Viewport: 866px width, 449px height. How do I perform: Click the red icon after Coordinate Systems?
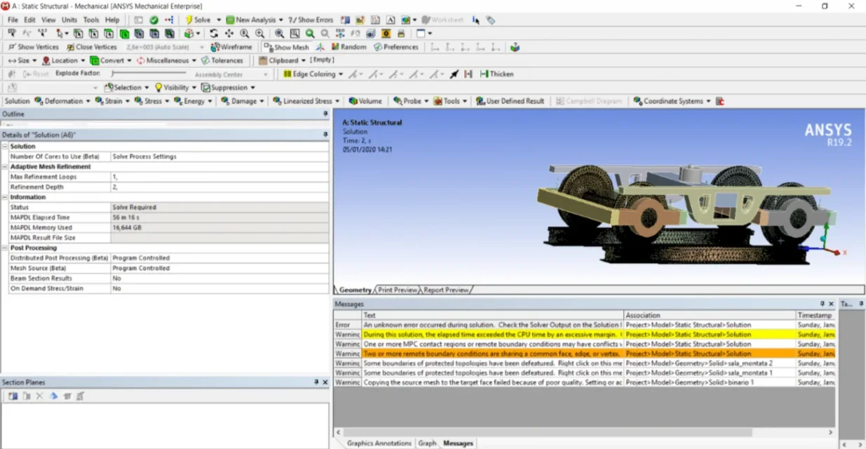(720, 101)
